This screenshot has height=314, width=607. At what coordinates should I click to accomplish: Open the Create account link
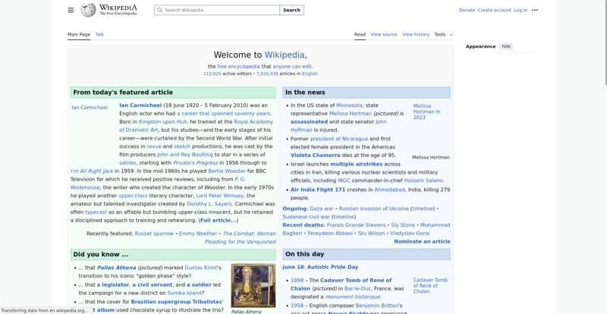(x=495, y=10)
